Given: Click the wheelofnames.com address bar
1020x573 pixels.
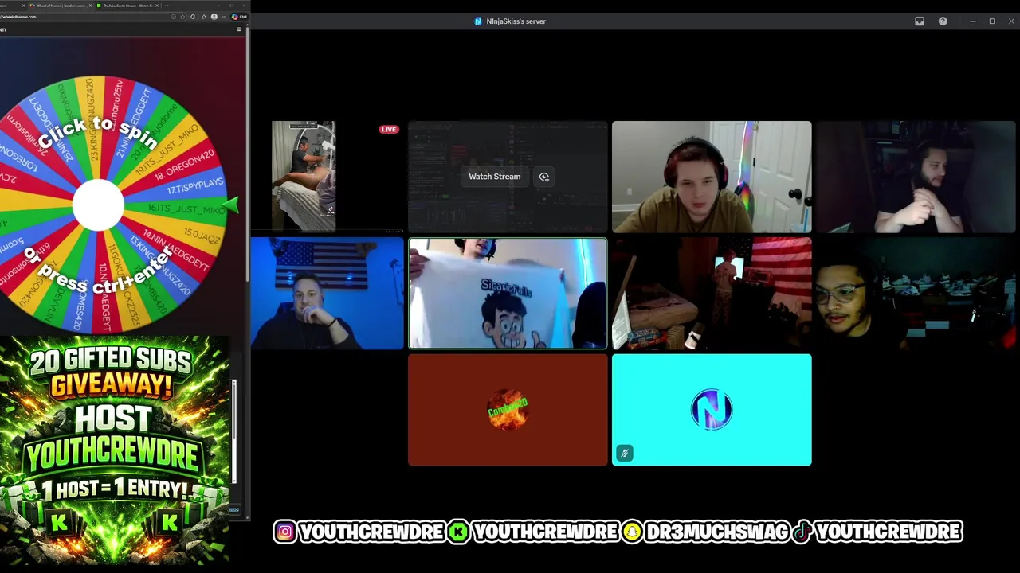Looking at the screenshot, I should pyautogui.click(x=84, y=17).
